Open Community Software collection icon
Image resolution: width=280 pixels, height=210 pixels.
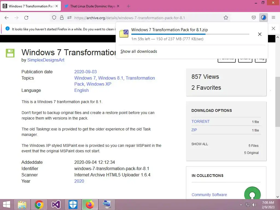(x=252, y=193)
